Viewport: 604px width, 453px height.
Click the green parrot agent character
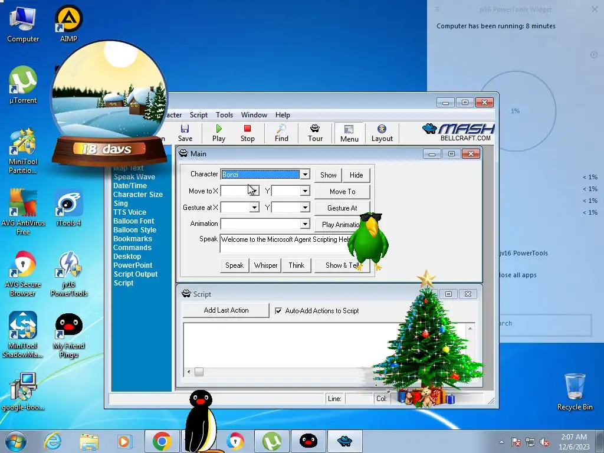coord(368,241)
